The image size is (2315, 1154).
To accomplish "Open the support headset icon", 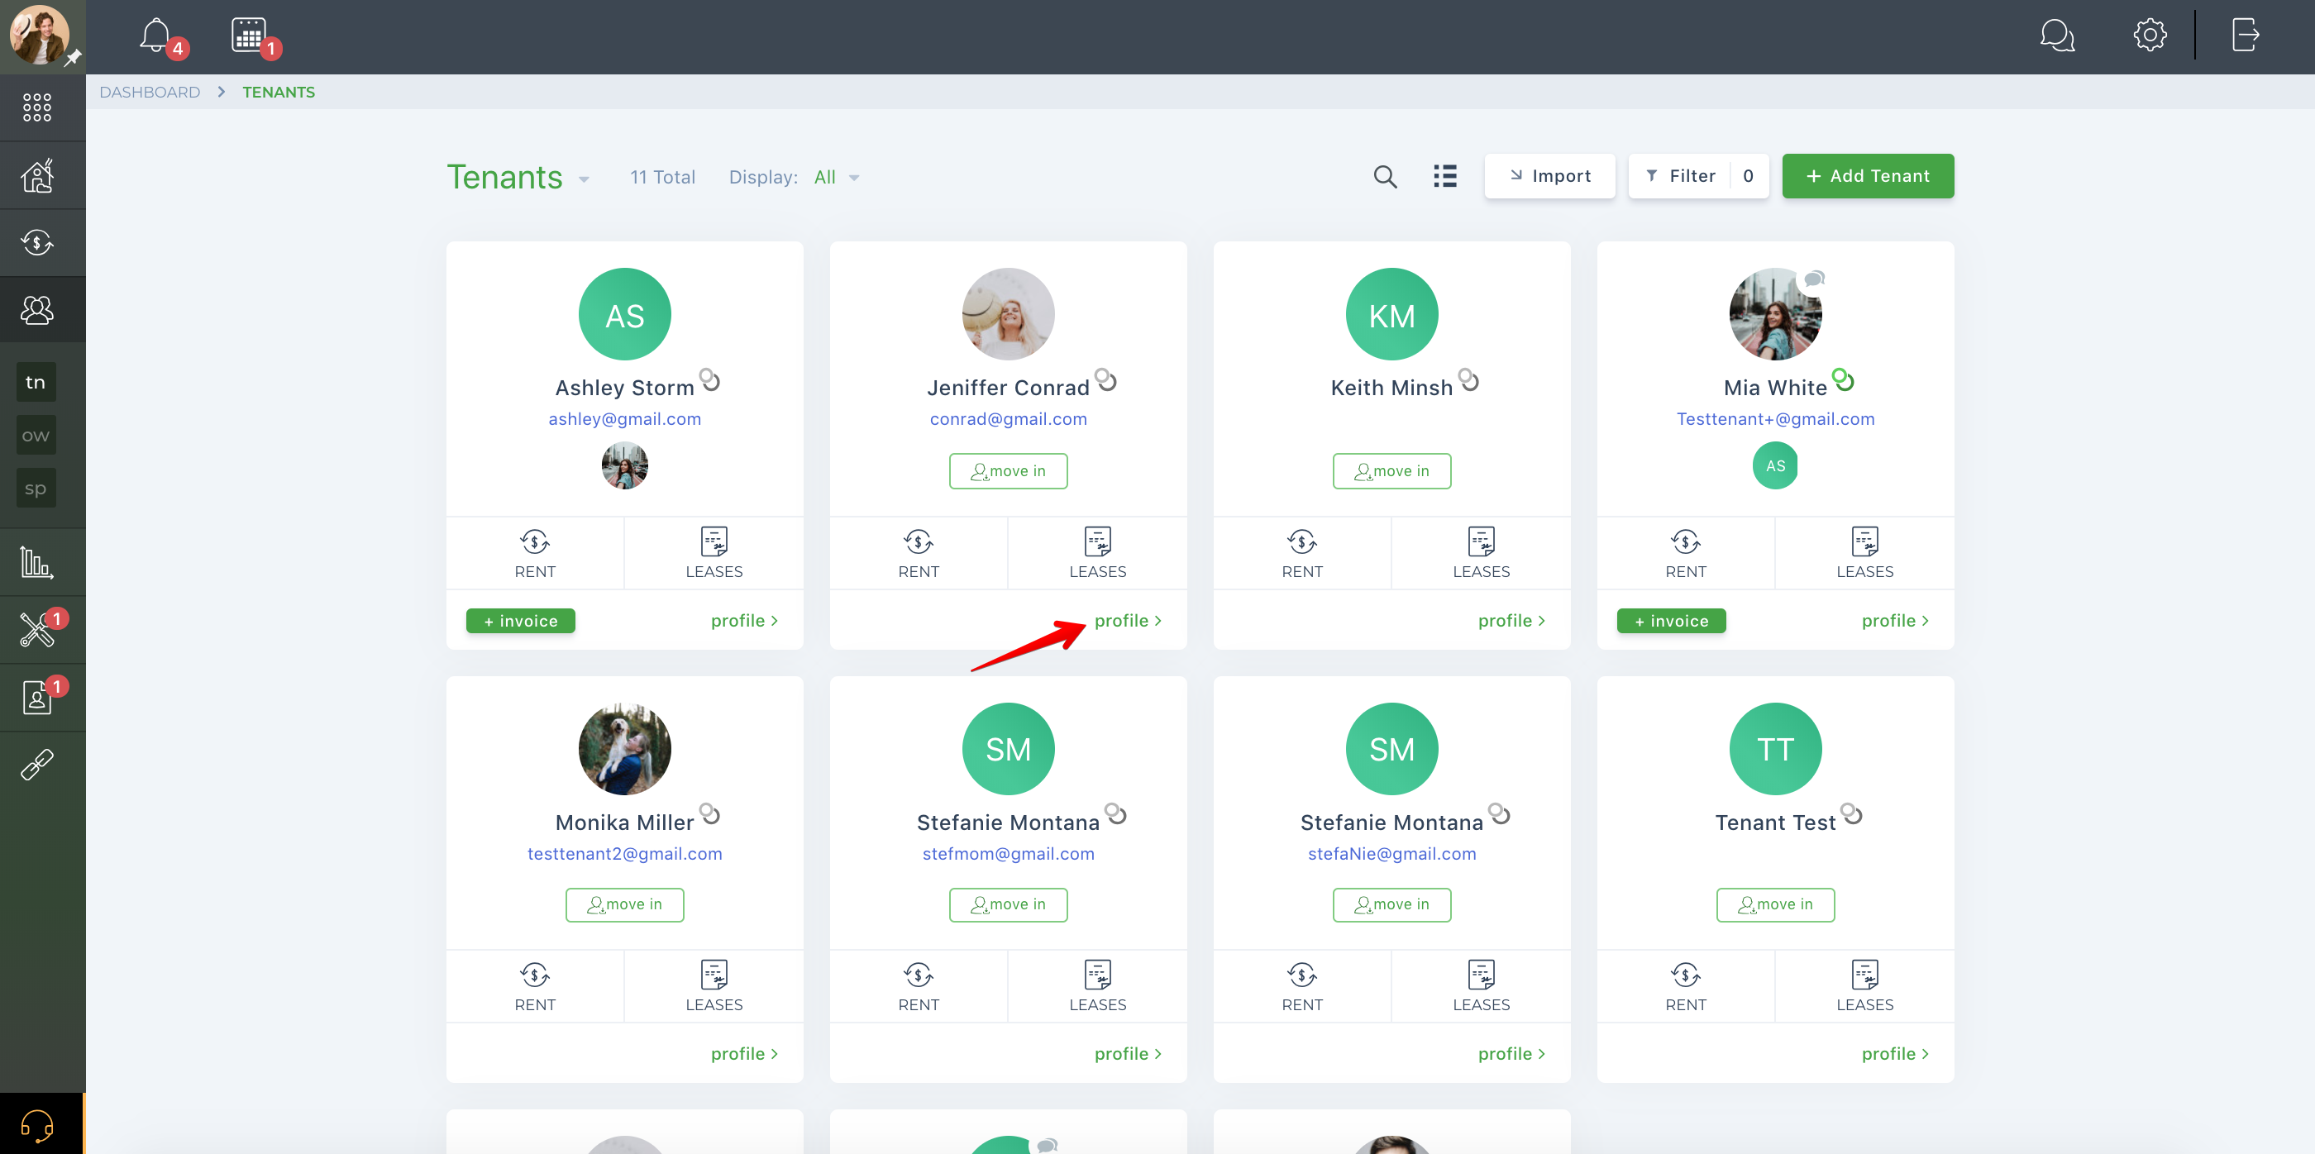I will (37, 1124).
